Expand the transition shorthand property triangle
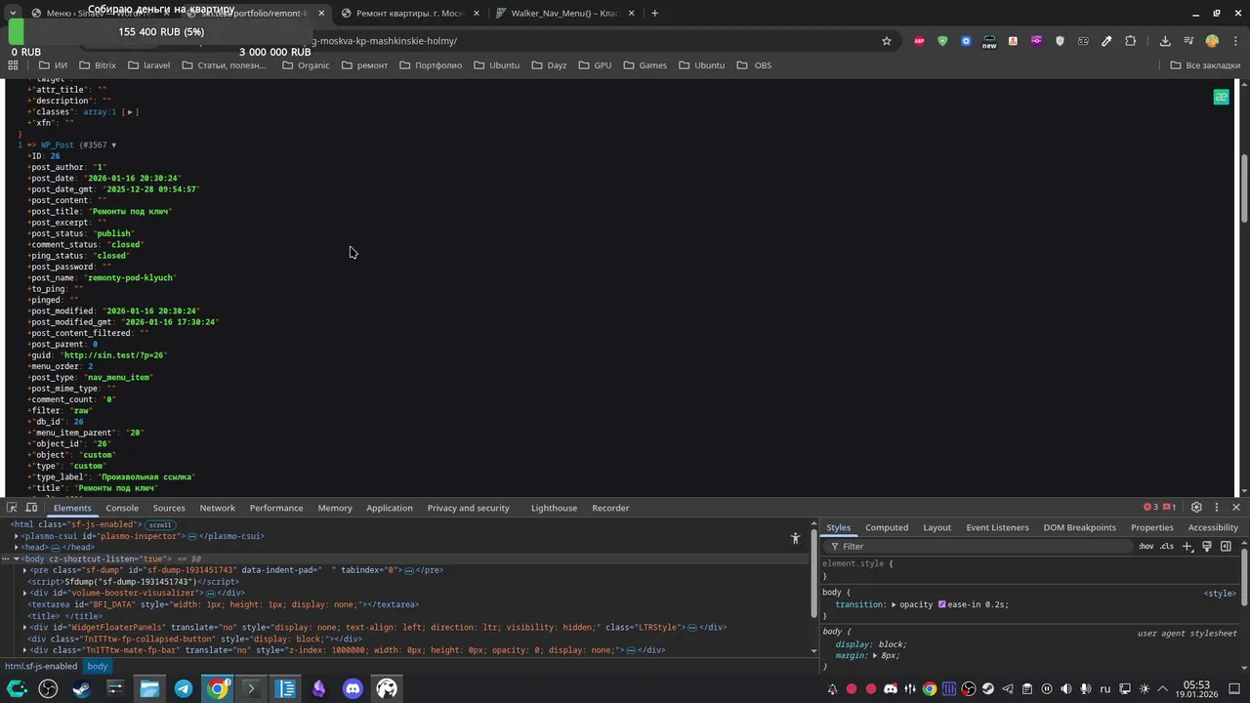 click(x=894, y=604)
